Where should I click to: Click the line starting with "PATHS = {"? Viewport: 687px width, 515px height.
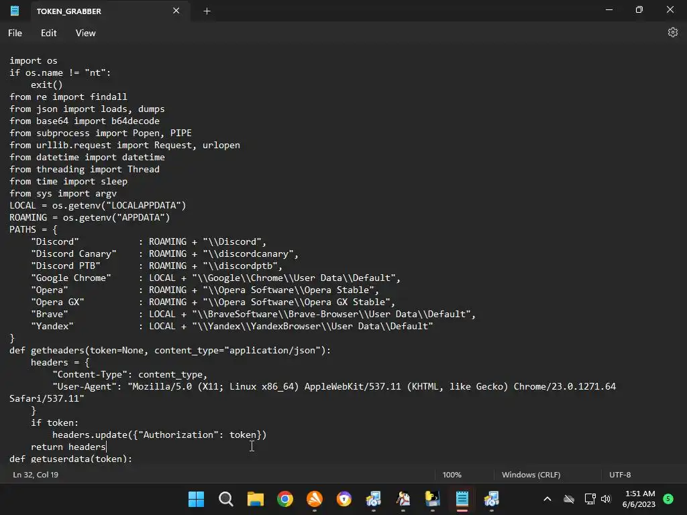pyautogui.click(x=34, y=230)
